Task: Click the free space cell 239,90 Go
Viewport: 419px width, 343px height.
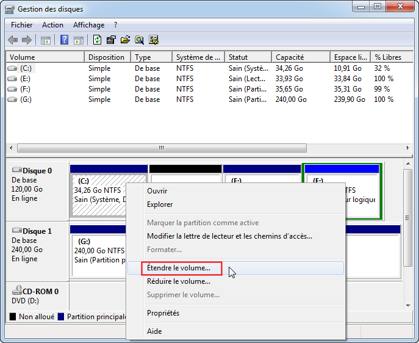Action: point(349,99)
